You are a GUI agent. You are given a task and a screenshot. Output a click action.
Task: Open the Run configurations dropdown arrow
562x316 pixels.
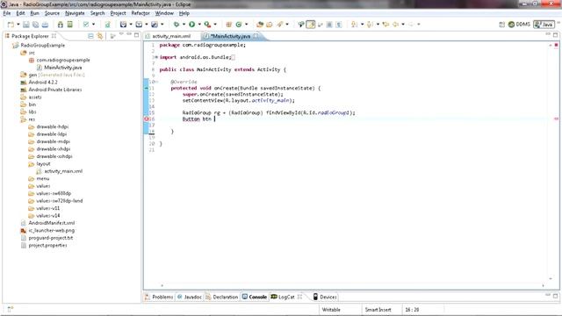point(199,25)
